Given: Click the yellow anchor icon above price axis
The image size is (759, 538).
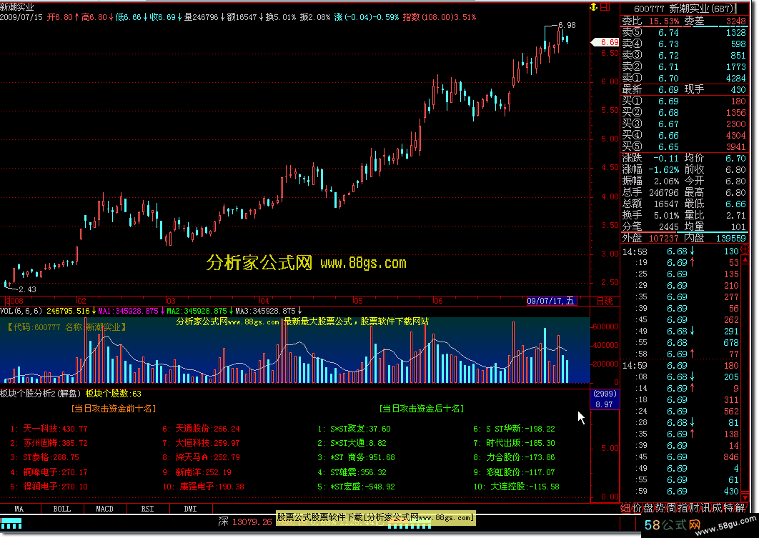Looking at the screenshot, I should [593, 6].
